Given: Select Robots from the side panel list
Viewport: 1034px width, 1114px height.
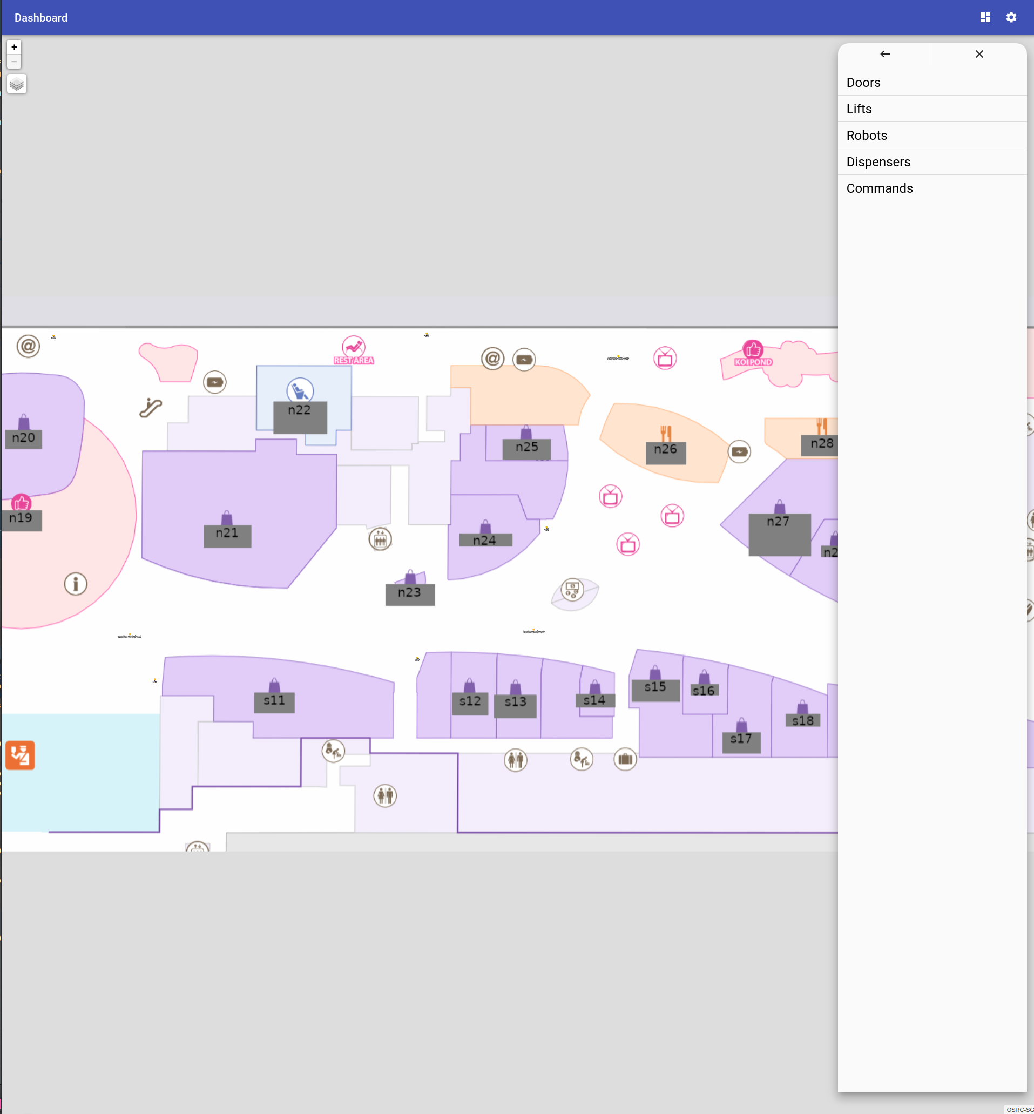Looking at the screenshot, I should click(867, 136).
